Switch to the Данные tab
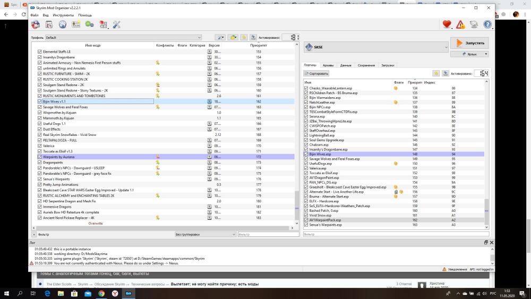531x299 pixels. [x=346, y=65]
